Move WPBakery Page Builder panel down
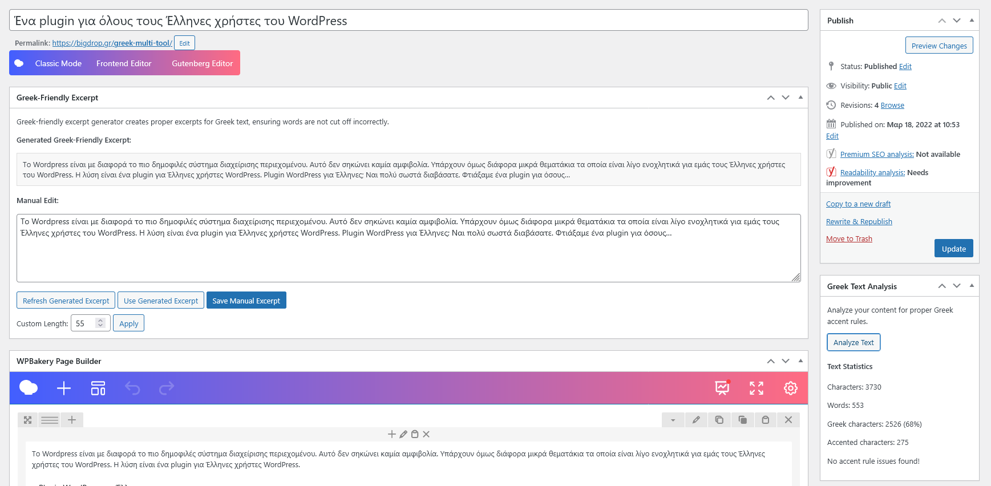991x486 pixels. click(786, 361)
